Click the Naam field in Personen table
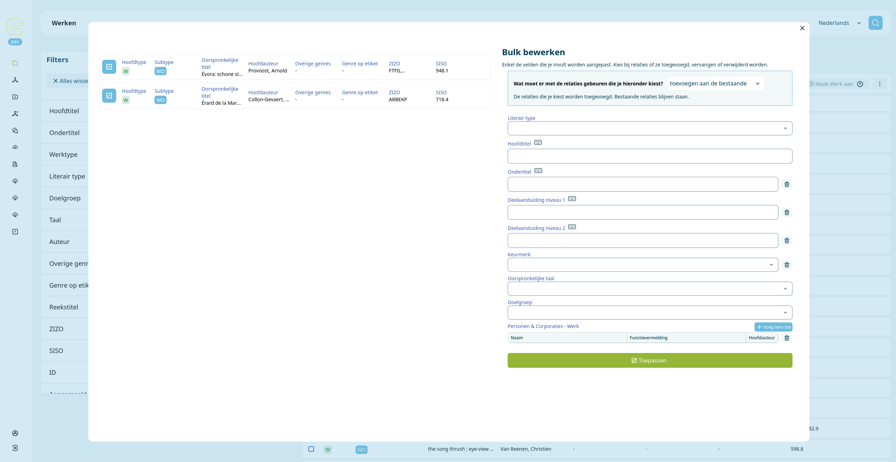 (567, 338)
